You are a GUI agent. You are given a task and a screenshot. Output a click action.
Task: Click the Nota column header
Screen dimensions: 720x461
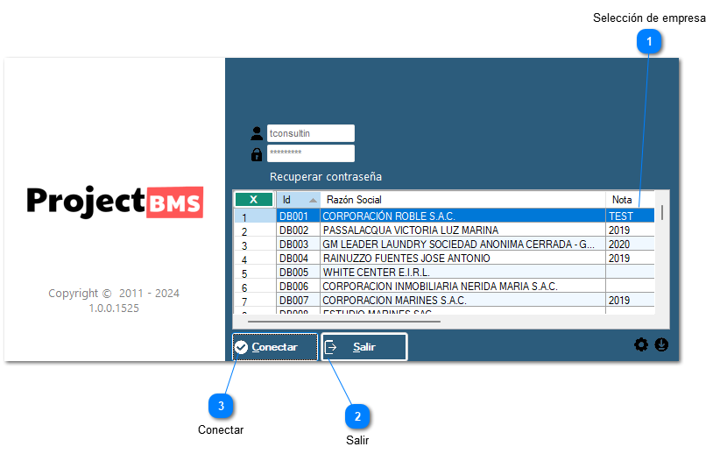630,200
